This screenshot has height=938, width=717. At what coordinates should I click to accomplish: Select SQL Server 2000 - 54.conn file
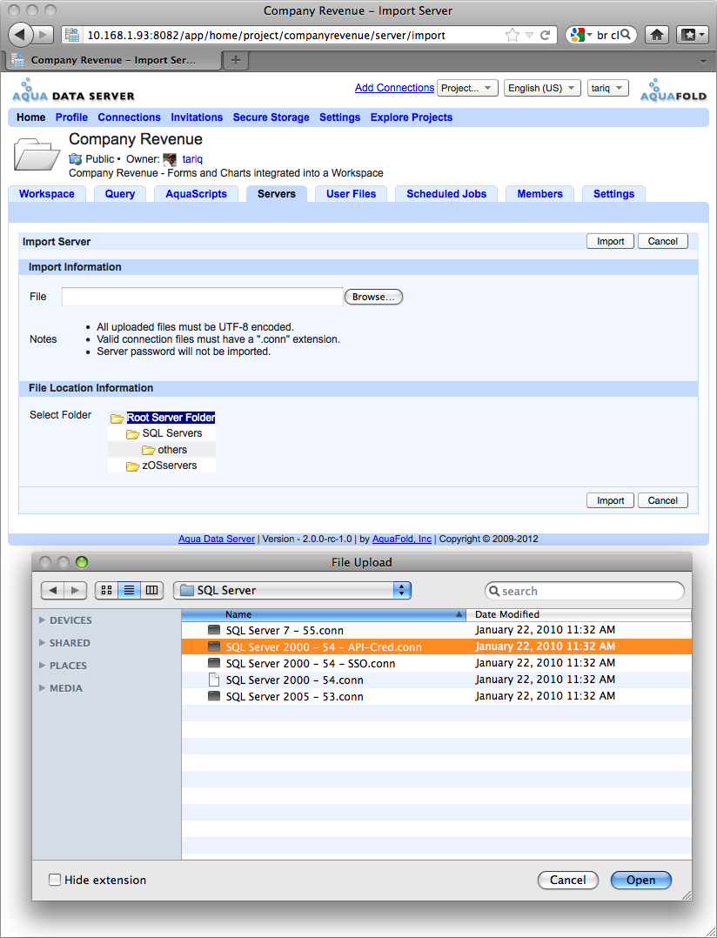pyautogui.click(x=437, y=680)
